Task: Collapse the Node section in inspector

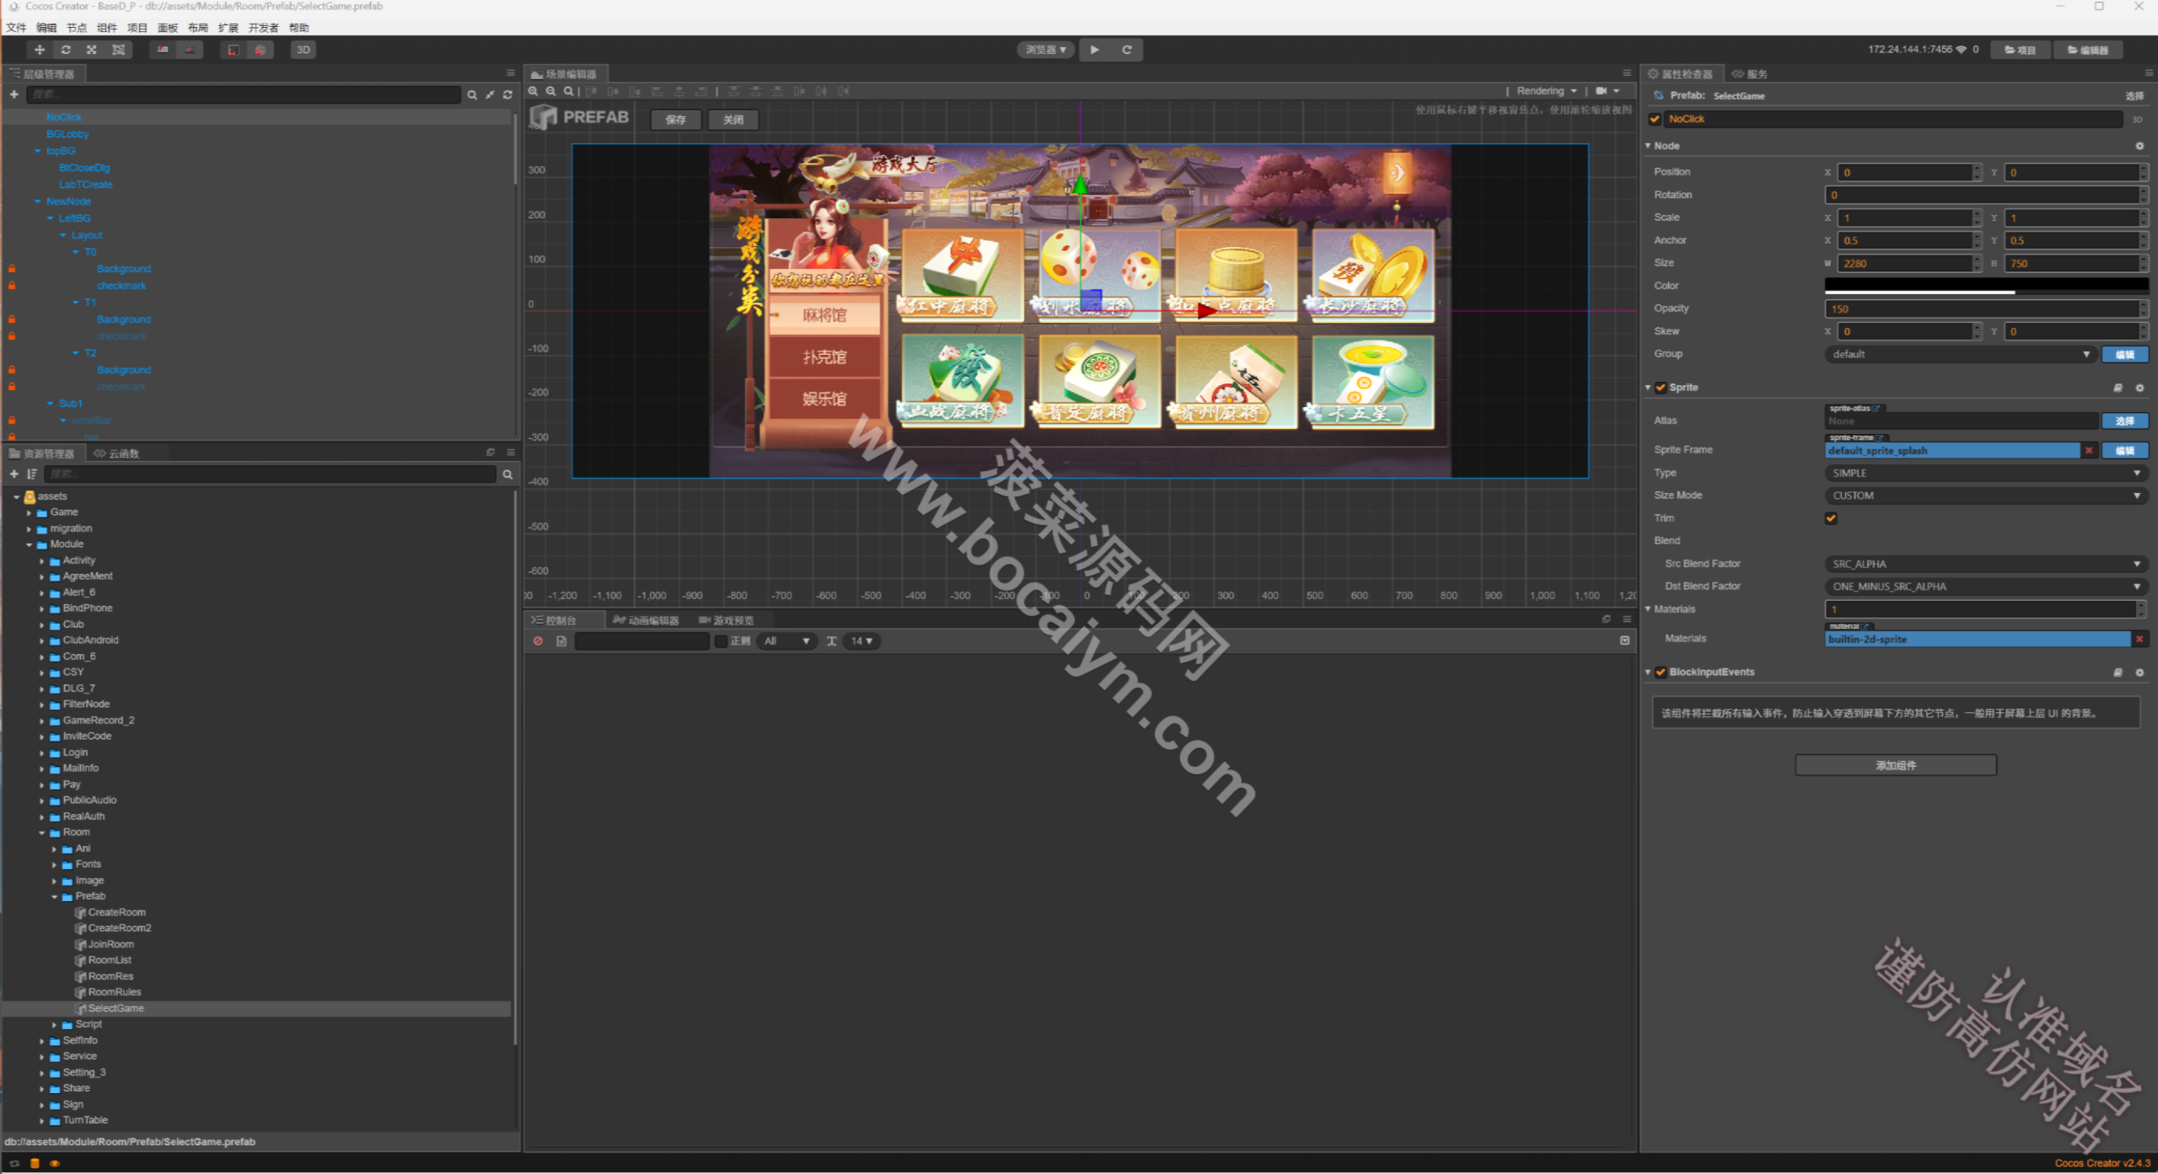Action: click(1648, 146)
